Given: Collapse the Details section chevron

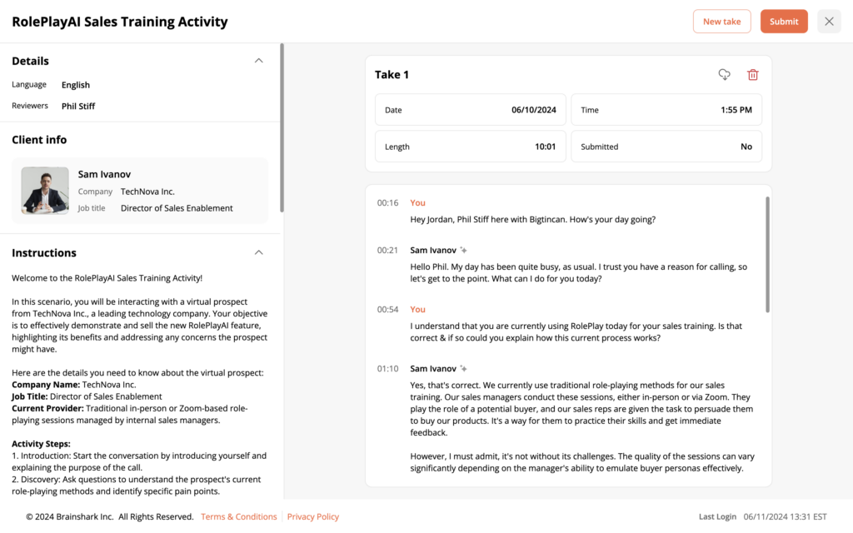Looking at the screenshot, I should click(259, 61).
